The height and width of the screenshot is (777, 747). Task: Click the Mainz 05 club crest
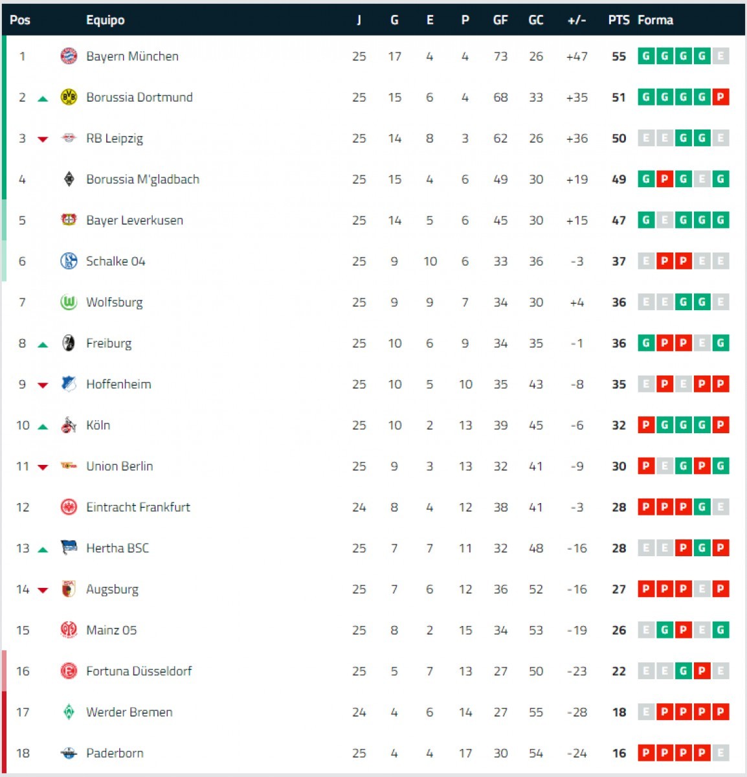(x=69, y=630)
